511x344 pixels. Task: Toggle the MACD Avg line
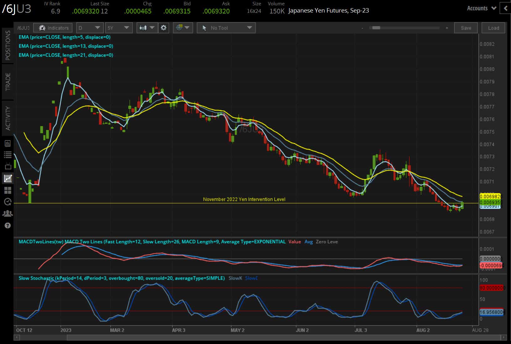click(309, 242)
